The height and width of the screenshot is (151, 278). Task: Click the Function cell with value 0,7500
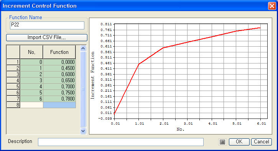pos(59,93)
